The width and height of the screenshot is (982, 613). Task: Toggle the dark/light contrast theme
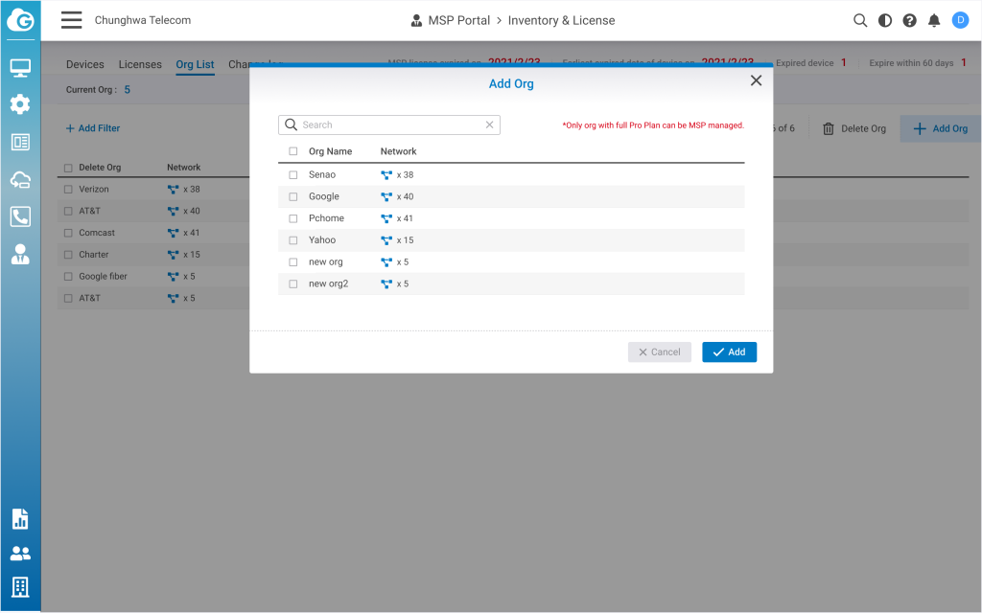pos(884,19)
